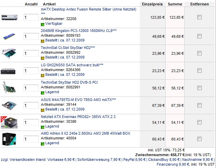
Task: Open the SkyStar HD2 DVB-S PCI card thumbnail
Action: pos(9,87)
